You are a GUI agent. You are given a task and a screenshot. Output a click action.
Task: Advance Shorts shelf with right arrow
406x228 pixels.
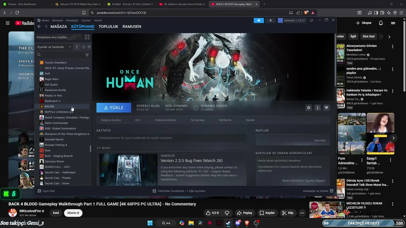(393, 138)
